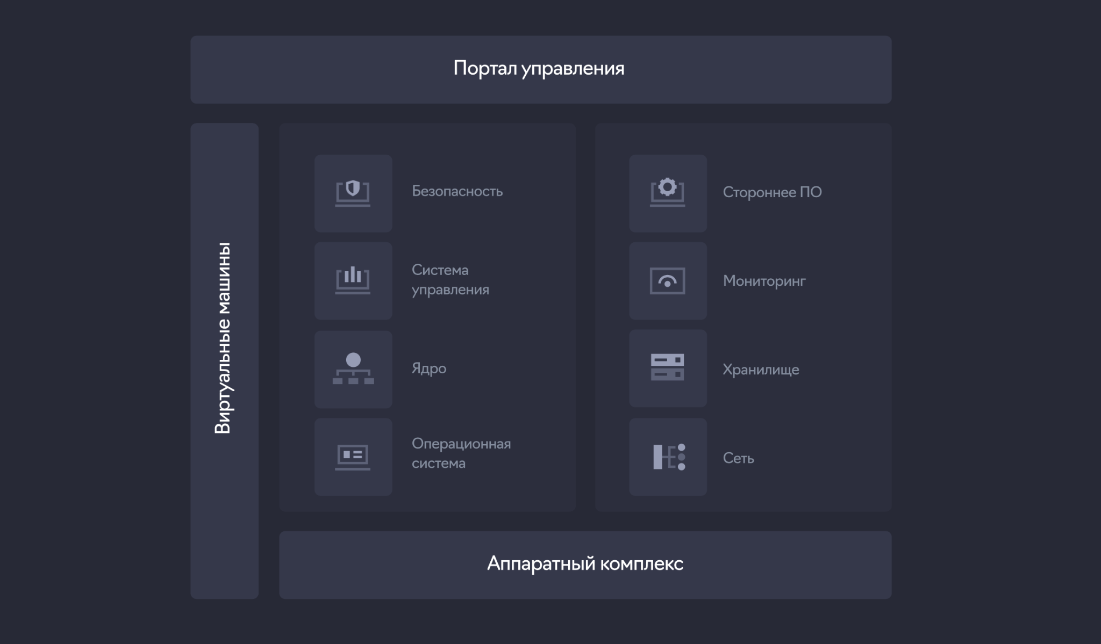This screenshot has width=1101, height=644.
Task: Click the Операционная система screen icon
Action: pos(353,457)
